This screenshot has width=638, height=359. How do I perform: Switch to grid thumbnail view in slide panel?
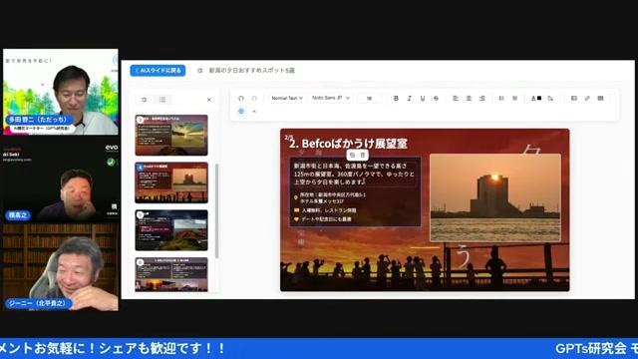145,100
